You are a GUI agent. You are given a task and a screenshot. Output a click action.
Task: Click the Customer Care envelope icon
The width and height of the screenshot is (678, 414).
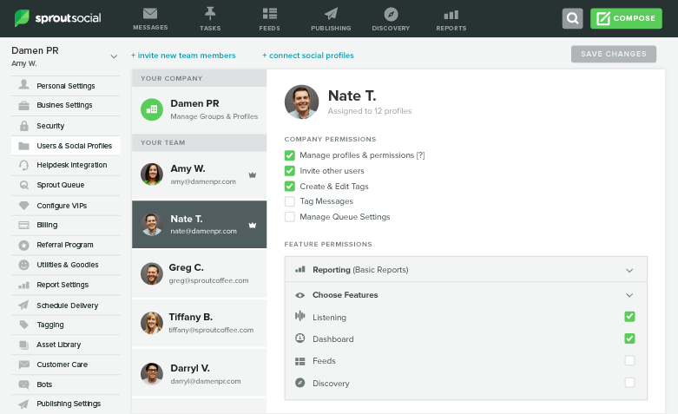23,365
